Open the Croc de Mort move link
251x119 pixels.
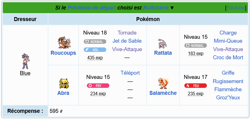coord(228,57)
